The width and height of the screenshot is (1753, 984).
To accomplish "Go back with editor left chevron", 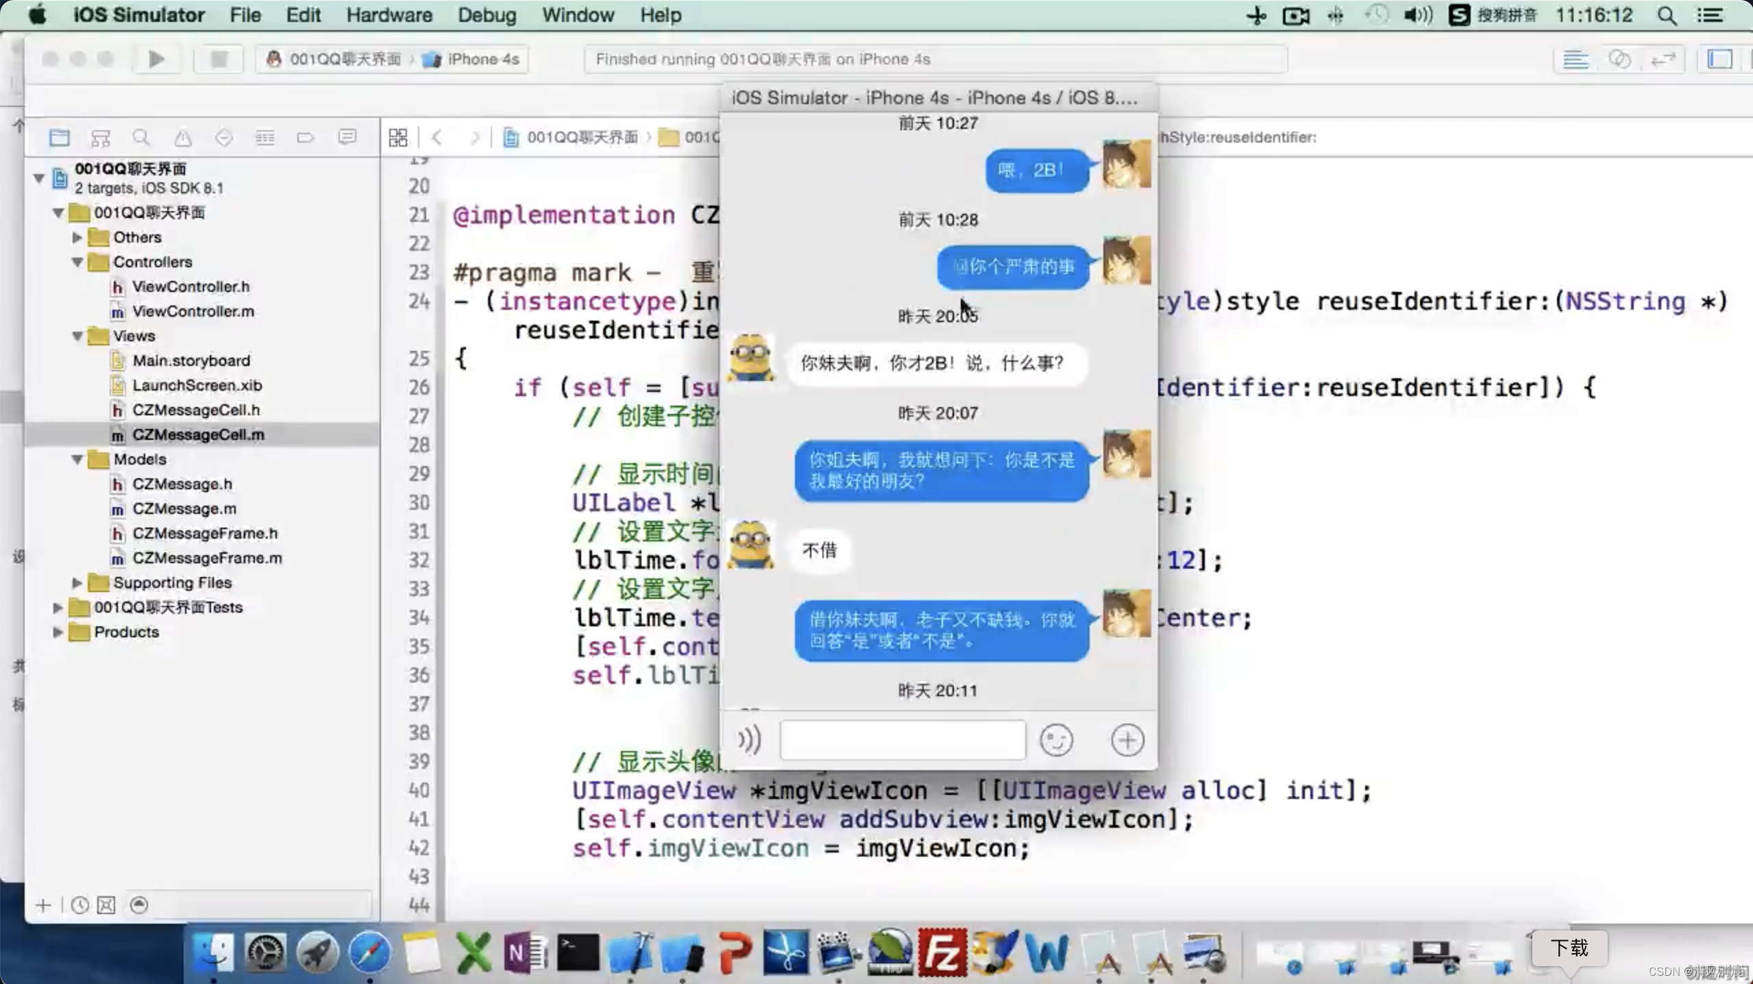I will click(437, 137).
